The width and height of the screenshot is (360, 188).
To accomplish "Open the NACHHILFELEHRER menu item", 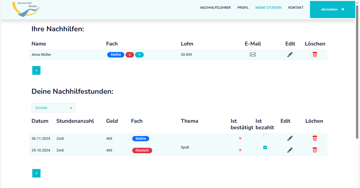I will (215, 8).
